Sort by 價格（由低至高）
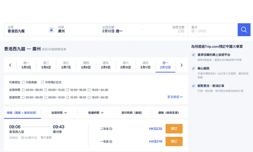This screenshot has height=152, width=253. click(x=169, y=113)
